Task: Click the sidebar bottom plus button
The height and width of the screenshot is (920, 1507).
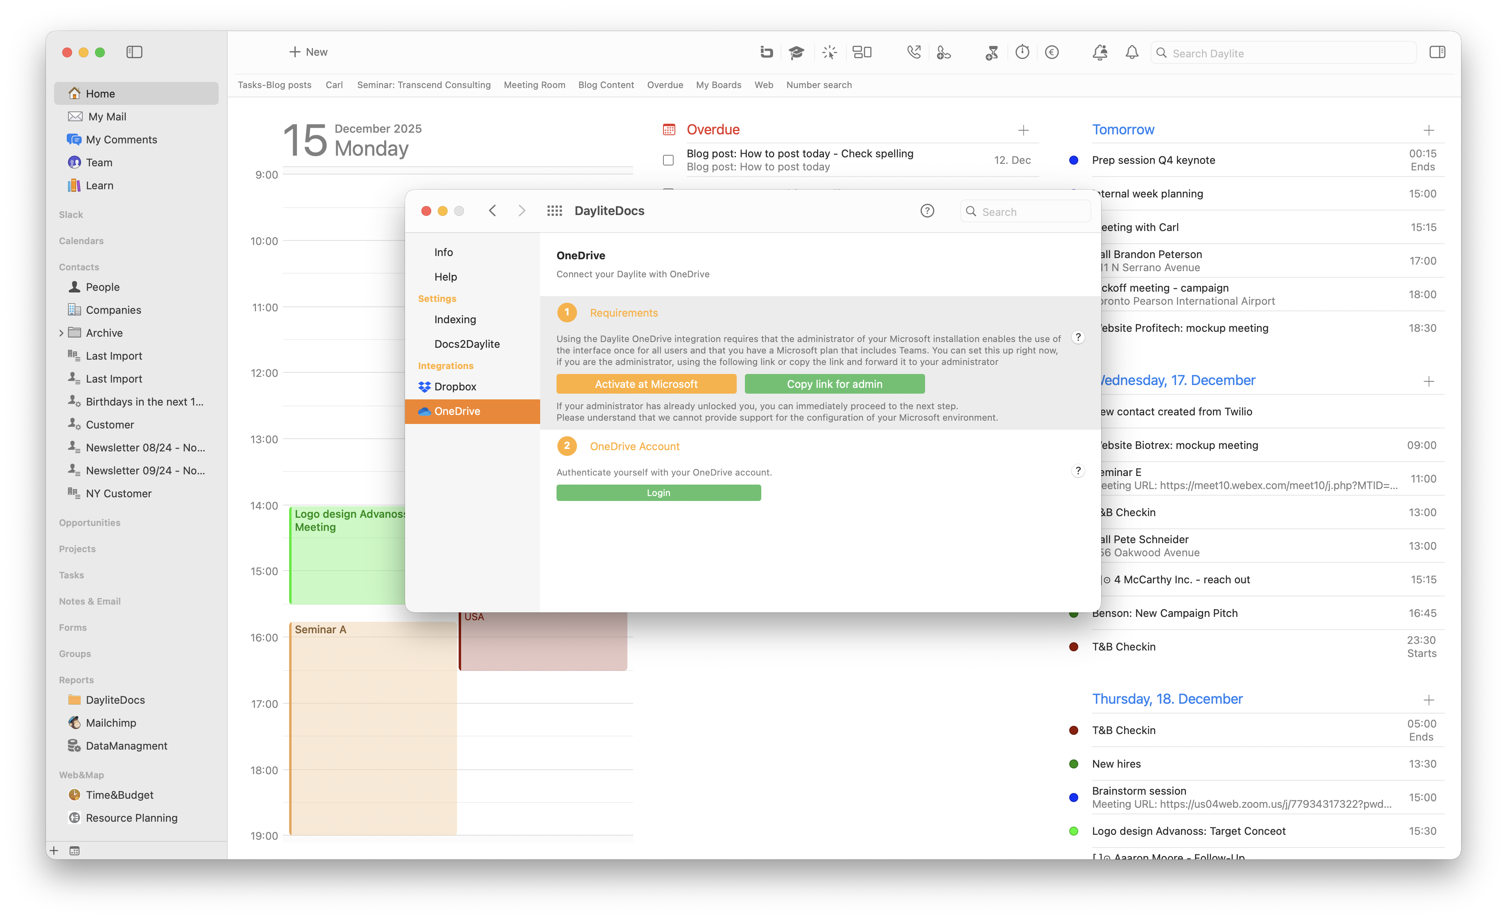Action: (x=54, y=851)
